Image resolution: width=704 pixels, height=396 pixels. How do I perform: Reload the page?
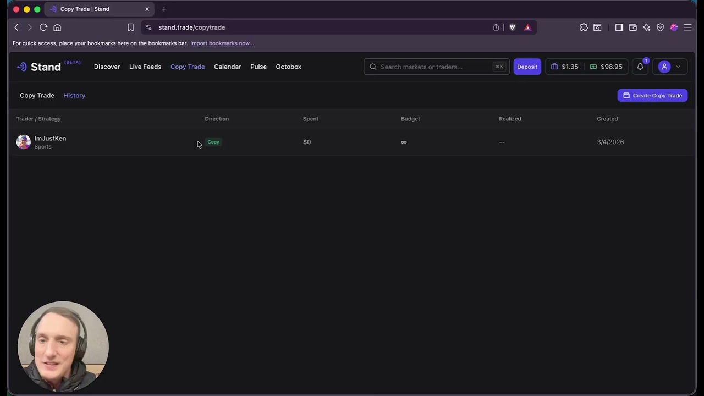click(x=43, y=28)
